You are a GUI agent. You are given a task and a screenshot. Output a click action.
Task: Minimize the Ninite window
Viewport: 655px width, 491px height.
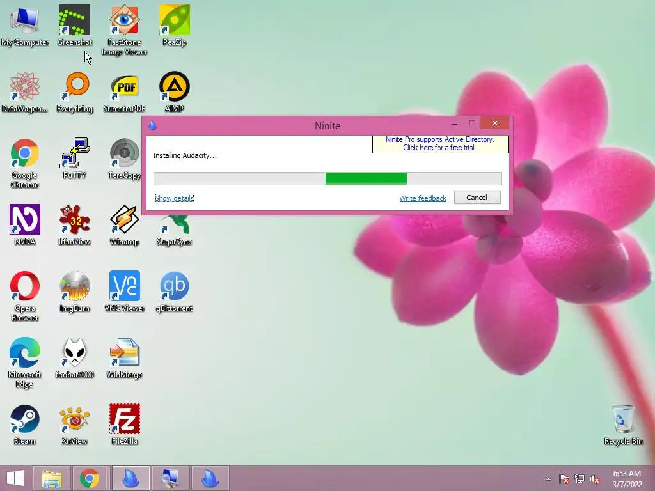(455, 123)
